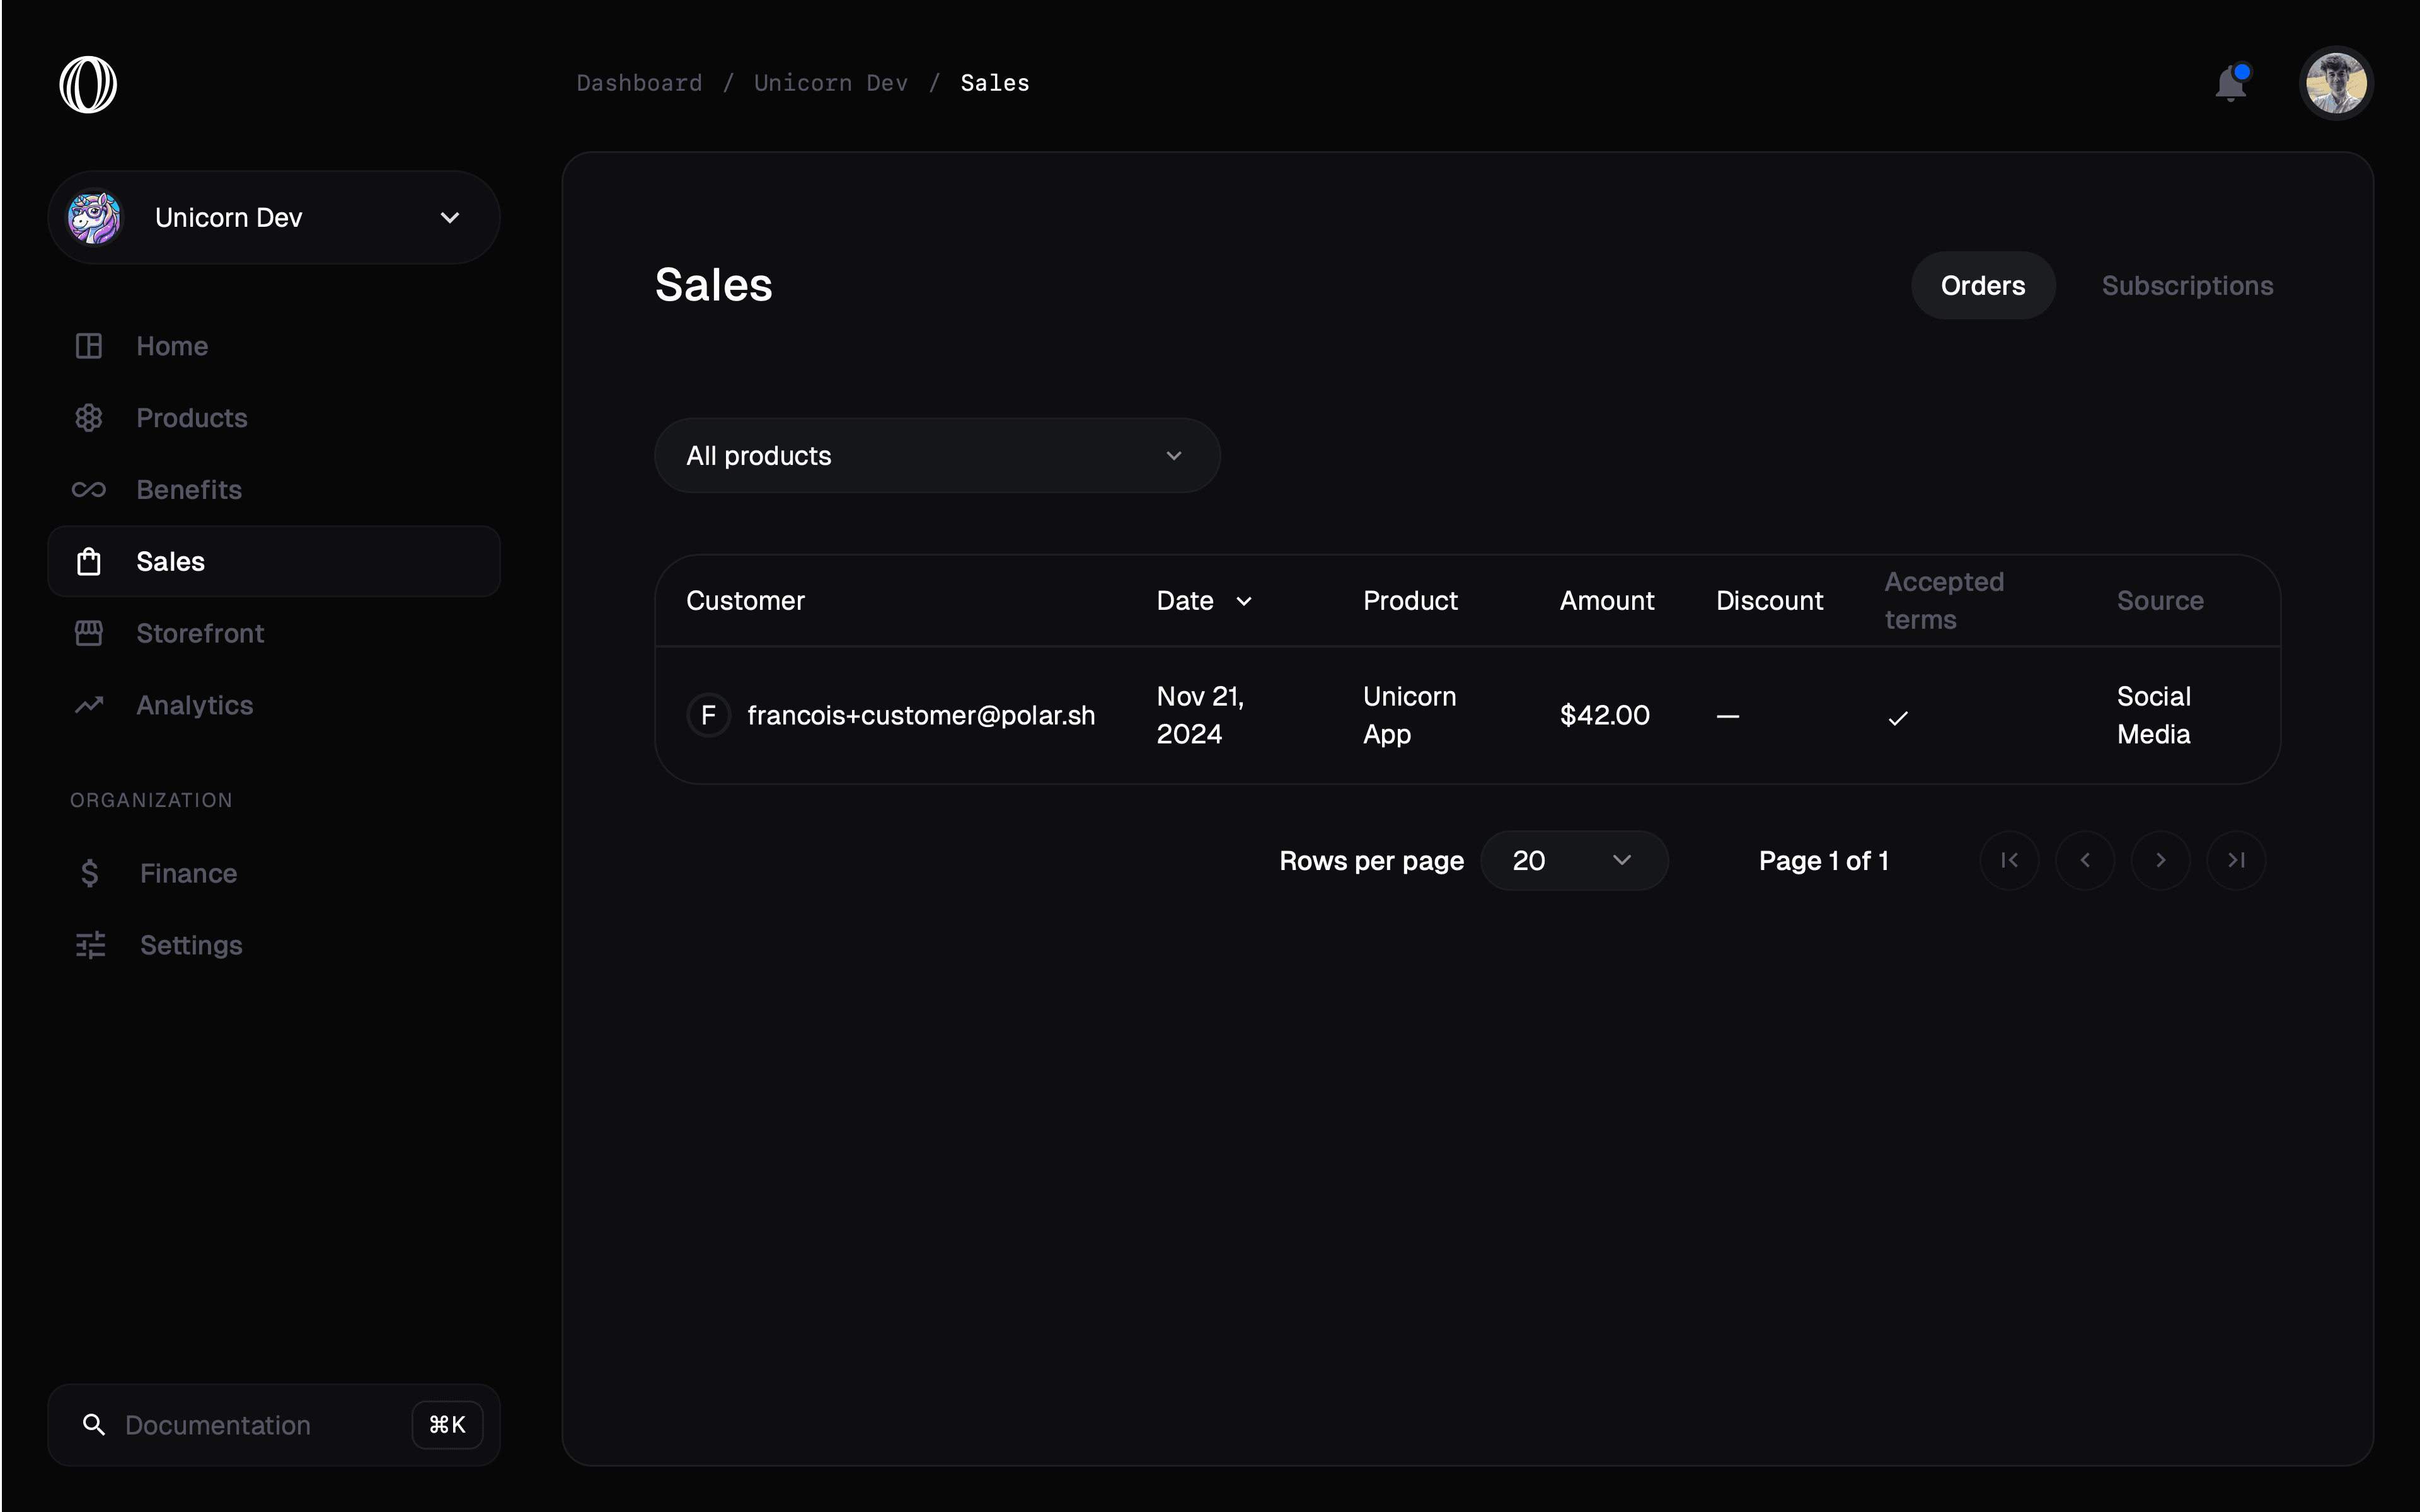Click the Benefits sidebar icon
Screen dimensions: 2420x1512
point(89,488)
